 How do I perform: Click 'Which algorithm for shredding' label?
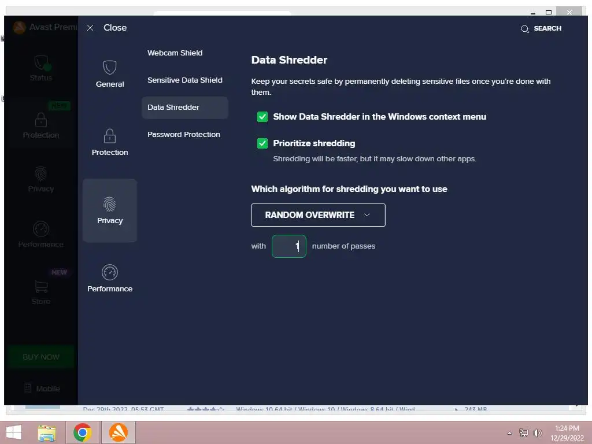349,189
